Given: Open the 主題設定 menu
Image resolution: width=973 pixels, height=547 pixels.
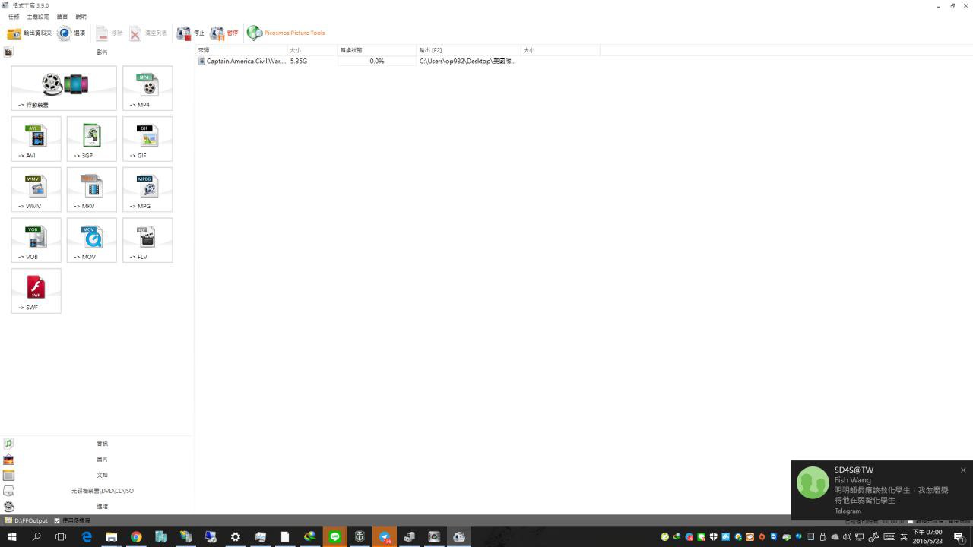Looking at the screenshot, I should 38,17.
